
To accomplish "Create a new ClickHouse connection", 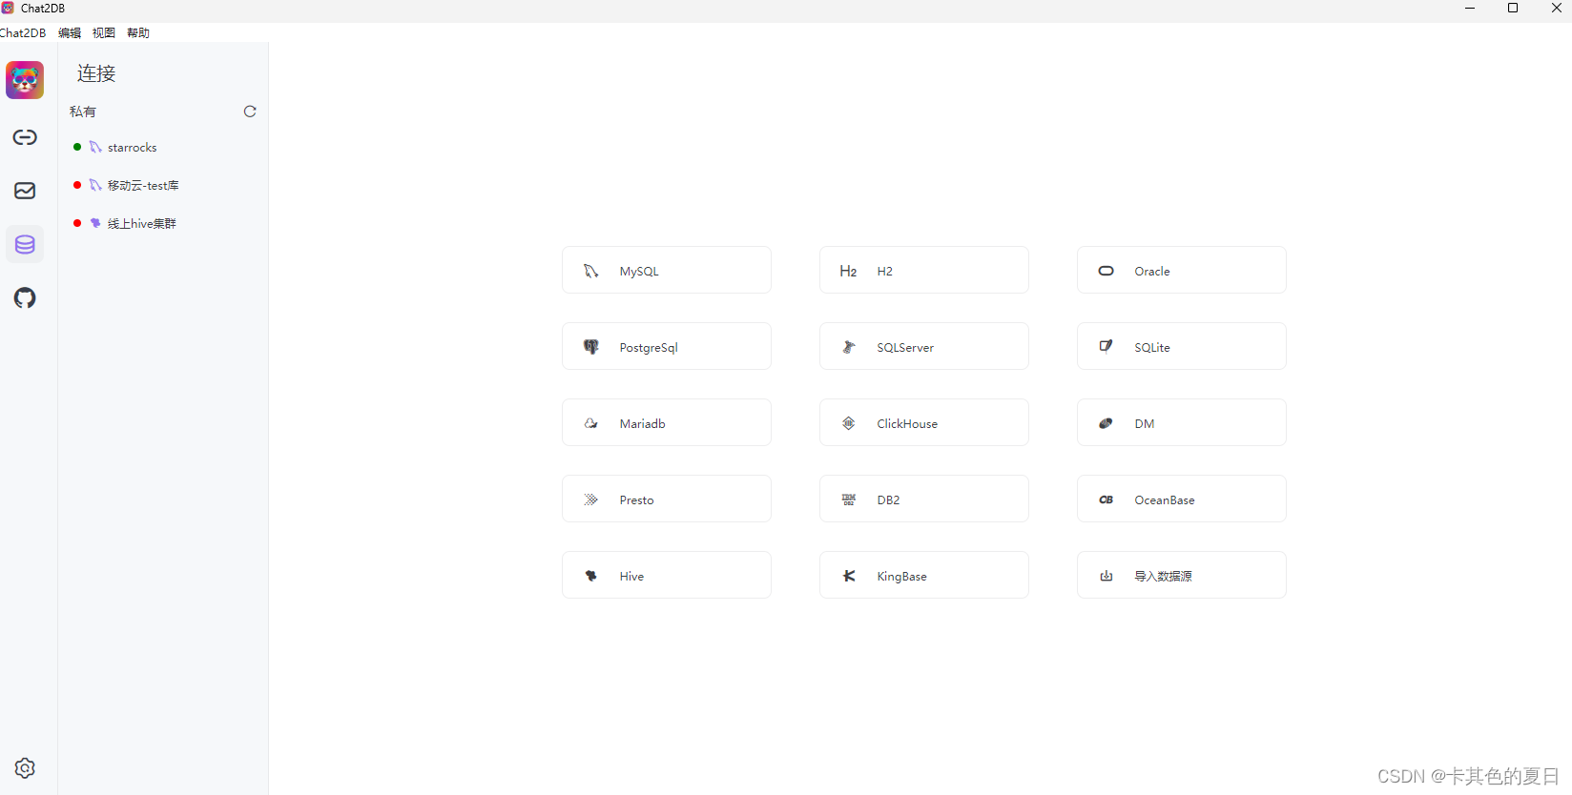I will [924, 422].
